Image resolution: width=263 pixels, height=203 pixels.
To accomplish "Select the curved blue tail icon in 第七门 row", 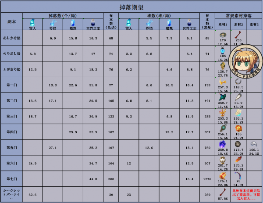I will pyautogui.click(x=238, y=175).
